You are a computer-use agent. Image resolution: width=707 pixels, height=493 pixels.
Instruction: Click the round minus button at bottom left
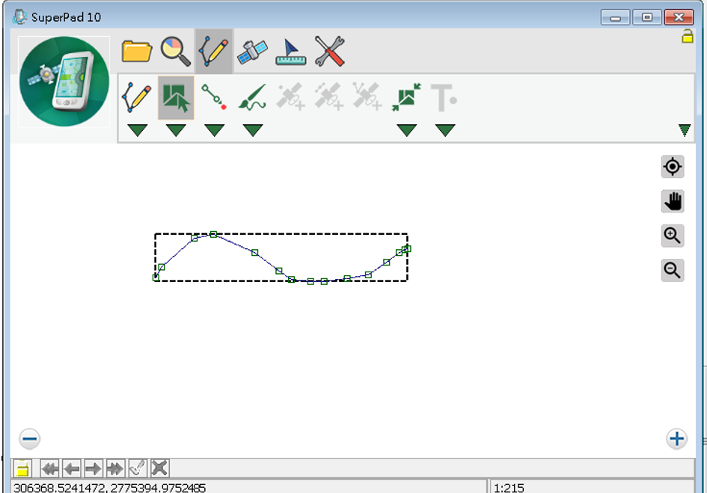coord(30,438)
